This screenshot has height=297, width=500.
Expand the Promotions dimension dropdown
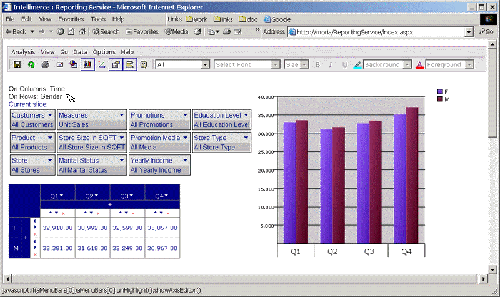coord(185,115)
